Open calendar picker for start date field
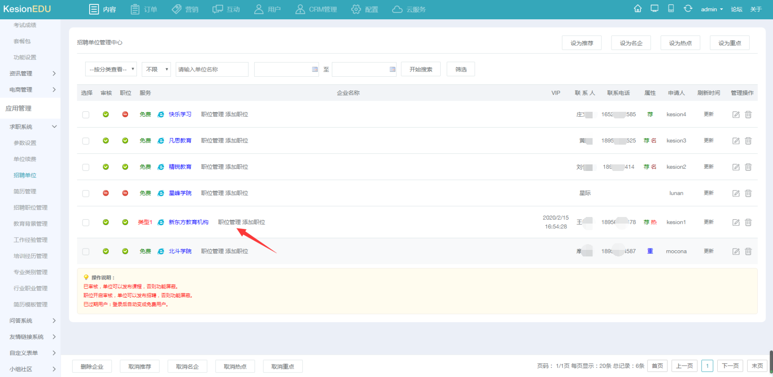The image size is (773, 377). pos(315,69)
